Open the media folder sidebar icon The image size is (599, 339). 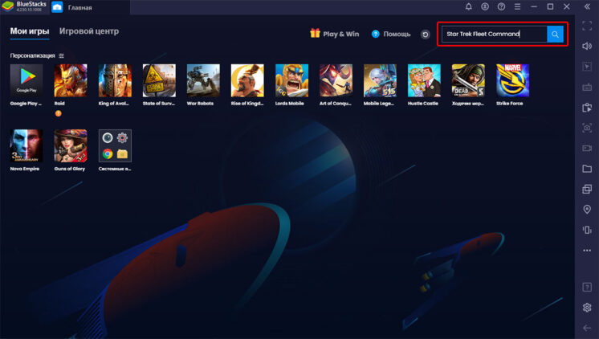click(587, 169)
